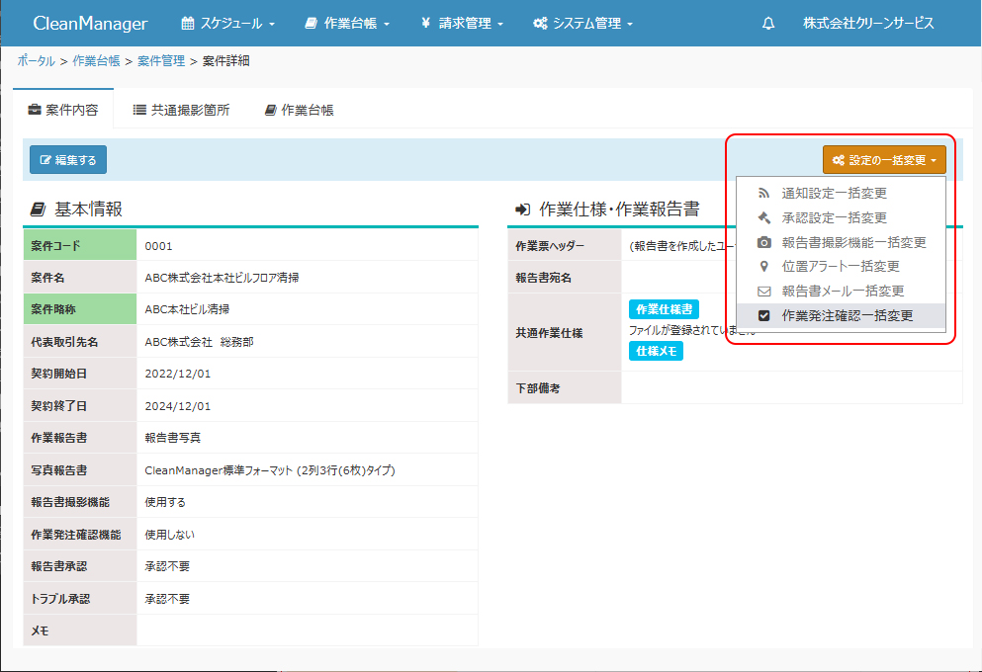
Task: Click the gavel icon for 承認設定一括変更
Action: click(x=763, y=218)
